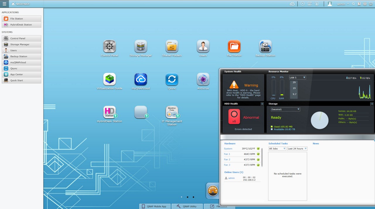The image size is (375, 209).
Task: Open the Virtualization Guide icon
Action: [110, 82]
